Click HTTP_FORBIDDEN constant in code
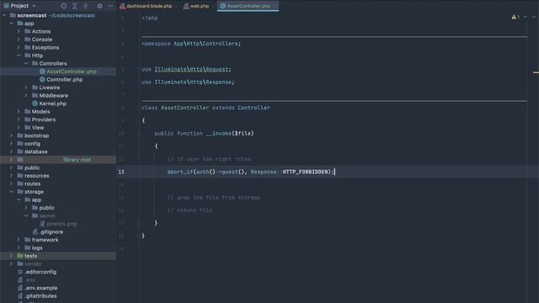The width and height of the screenshot is (539, 303). pos(305,172)
